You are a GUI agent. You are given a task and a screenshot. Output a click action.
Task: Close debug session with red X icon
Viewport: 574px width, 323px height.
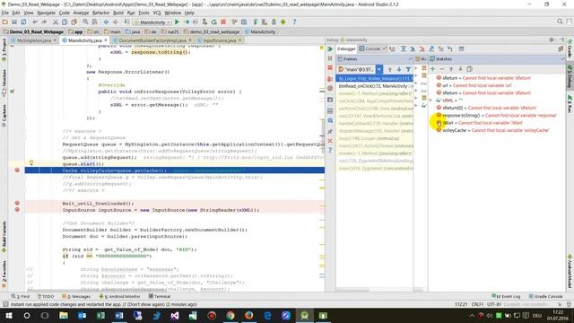pos(330,141)
